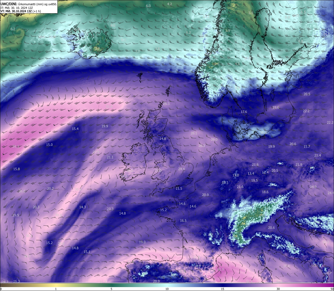
Task: Click the 20.3 value label
Action: tap(36, 207)
